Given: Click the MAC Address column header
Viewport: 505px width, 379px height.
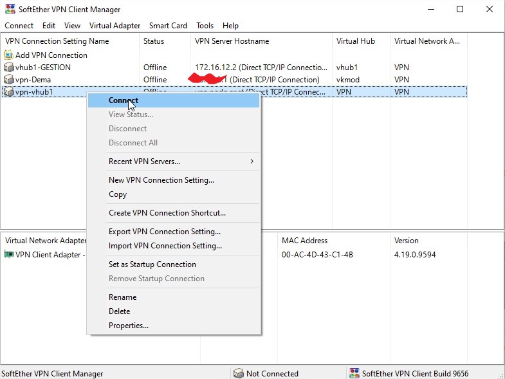Looking at the screenshot, I should pyautogui.click(x=334, y=241).
